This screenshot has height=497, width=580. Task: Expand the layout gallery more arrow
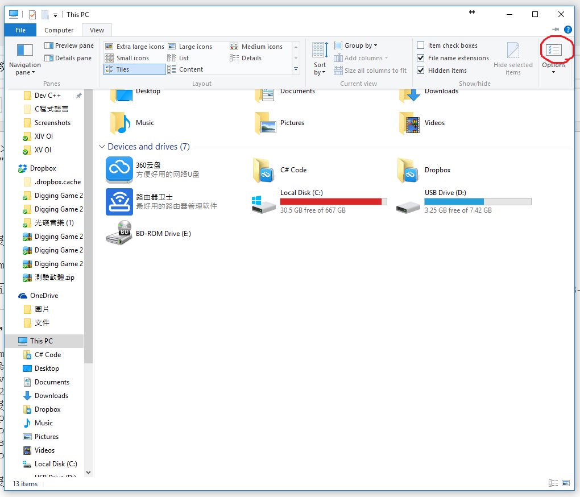point(296,69)
